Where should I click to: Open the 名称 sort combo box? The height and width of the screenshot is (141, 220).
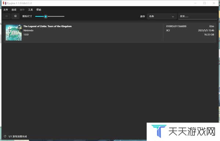coord(162,17)
